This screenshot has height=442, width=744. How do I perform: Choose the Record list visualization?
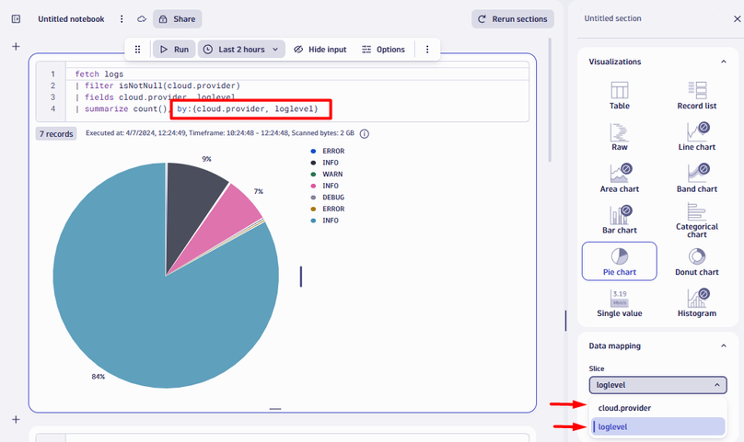(x=697, y=94)
